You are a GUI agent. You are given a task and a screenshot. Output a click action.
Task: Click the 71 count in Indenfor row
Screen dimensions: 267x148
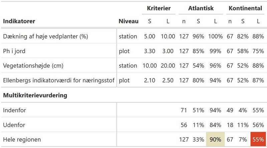coord(184,110)
